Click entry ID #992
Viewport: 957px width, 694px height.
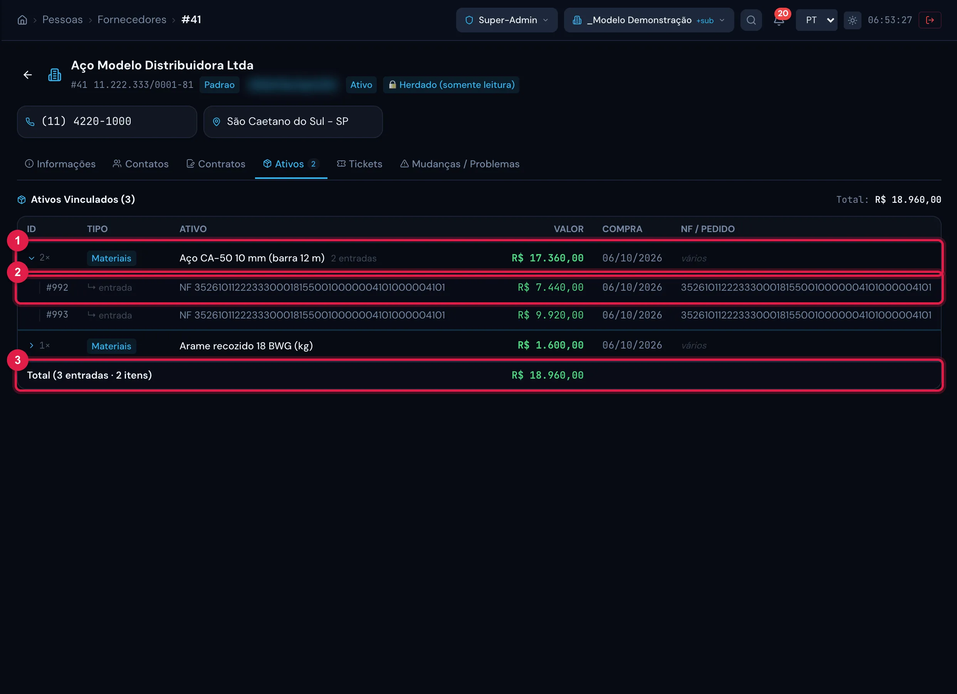57,288
